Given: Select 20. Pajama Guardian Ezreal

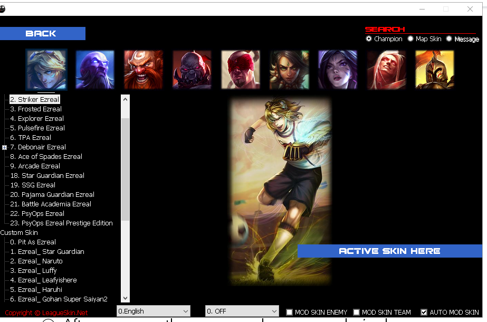Looking at the screenshot, I should tap(52, 195).
